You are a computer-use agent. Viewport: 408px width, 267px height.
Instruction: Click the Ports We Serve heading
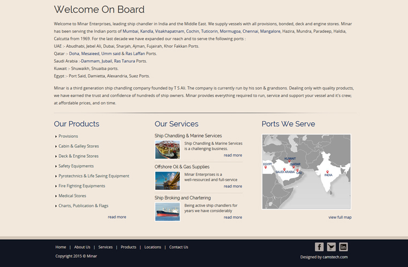(288, 124)
